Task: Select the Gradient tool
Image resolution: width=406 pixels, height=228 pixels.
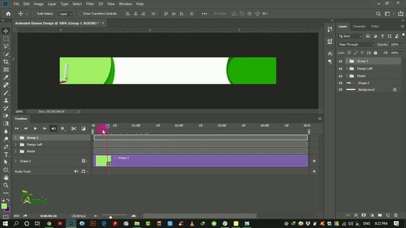Action: [6, 123]
